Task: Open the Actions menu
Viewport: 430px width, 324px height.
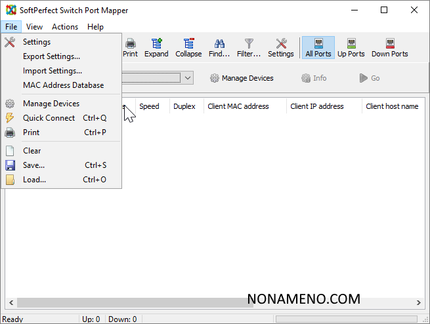Action: coord(65,27)
